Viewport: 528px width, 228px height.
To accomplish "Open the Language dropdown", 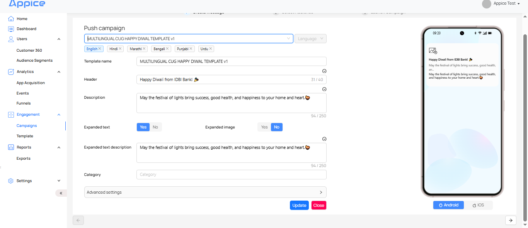I will click(x=310, y=39).
